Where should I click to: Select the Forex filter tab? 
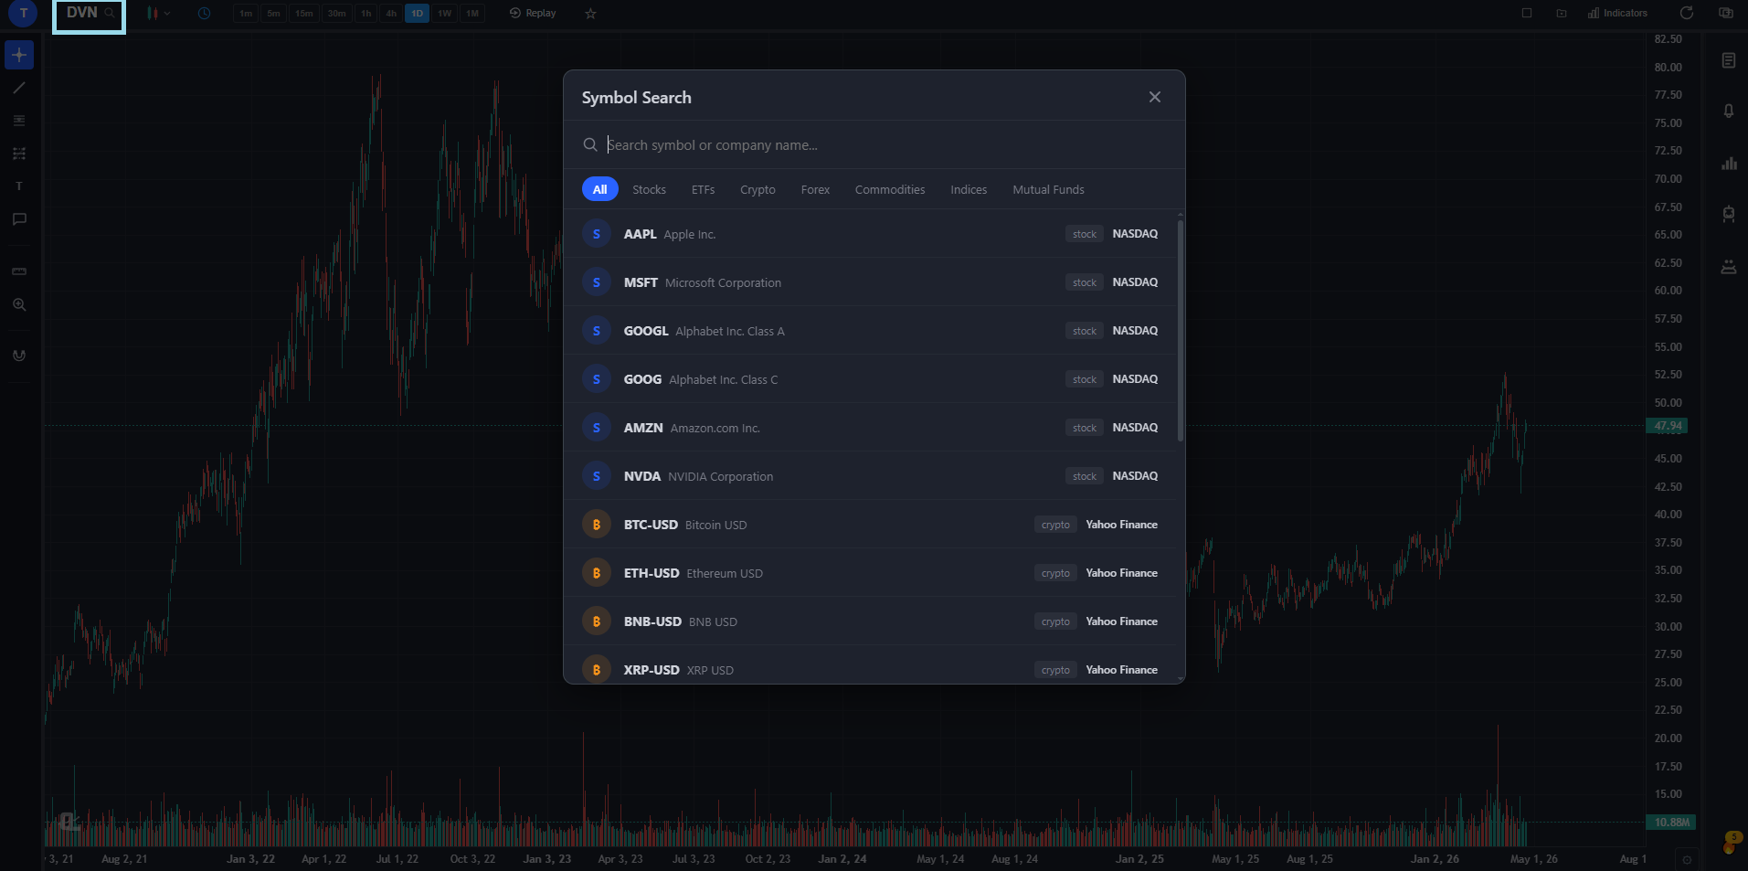pos(815,189)
